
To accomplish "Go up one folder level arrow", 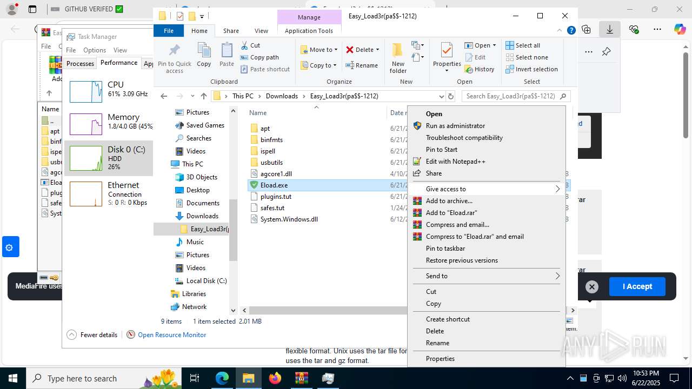I will pos(204,96).
